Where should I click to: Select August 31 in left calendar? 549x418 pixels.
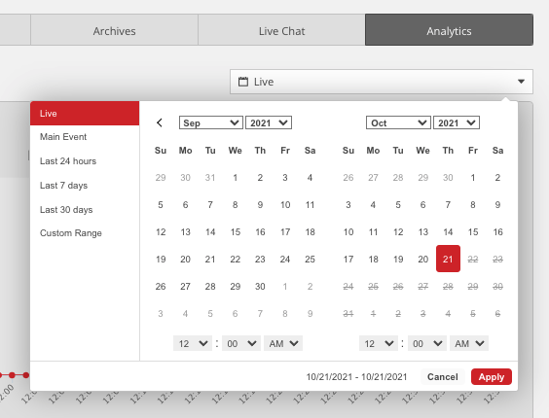(210, 177)
